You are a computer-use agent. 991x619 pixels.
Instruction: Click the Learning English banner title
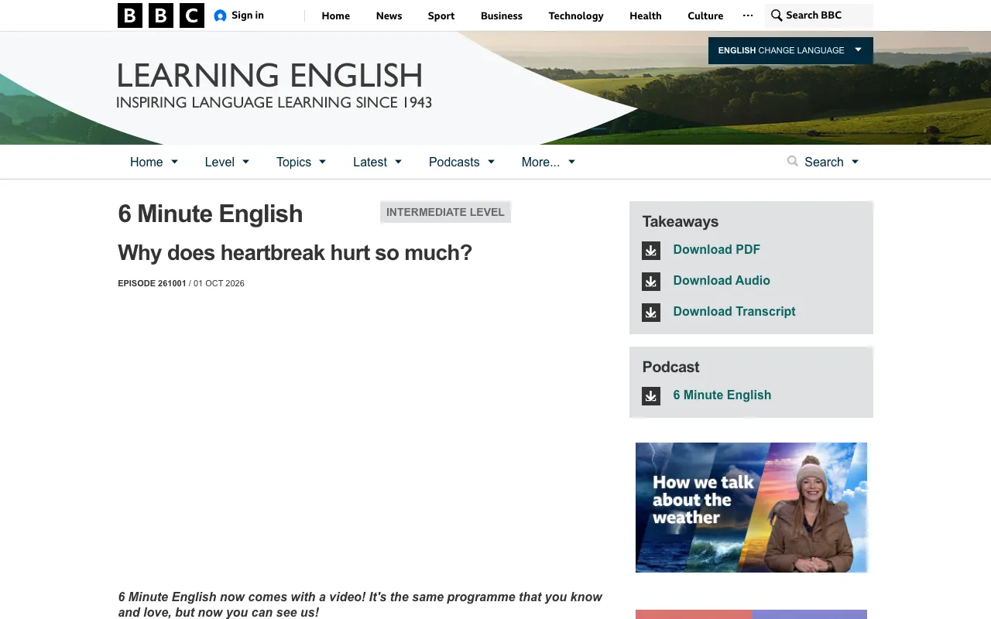click(x=269, y=76)
